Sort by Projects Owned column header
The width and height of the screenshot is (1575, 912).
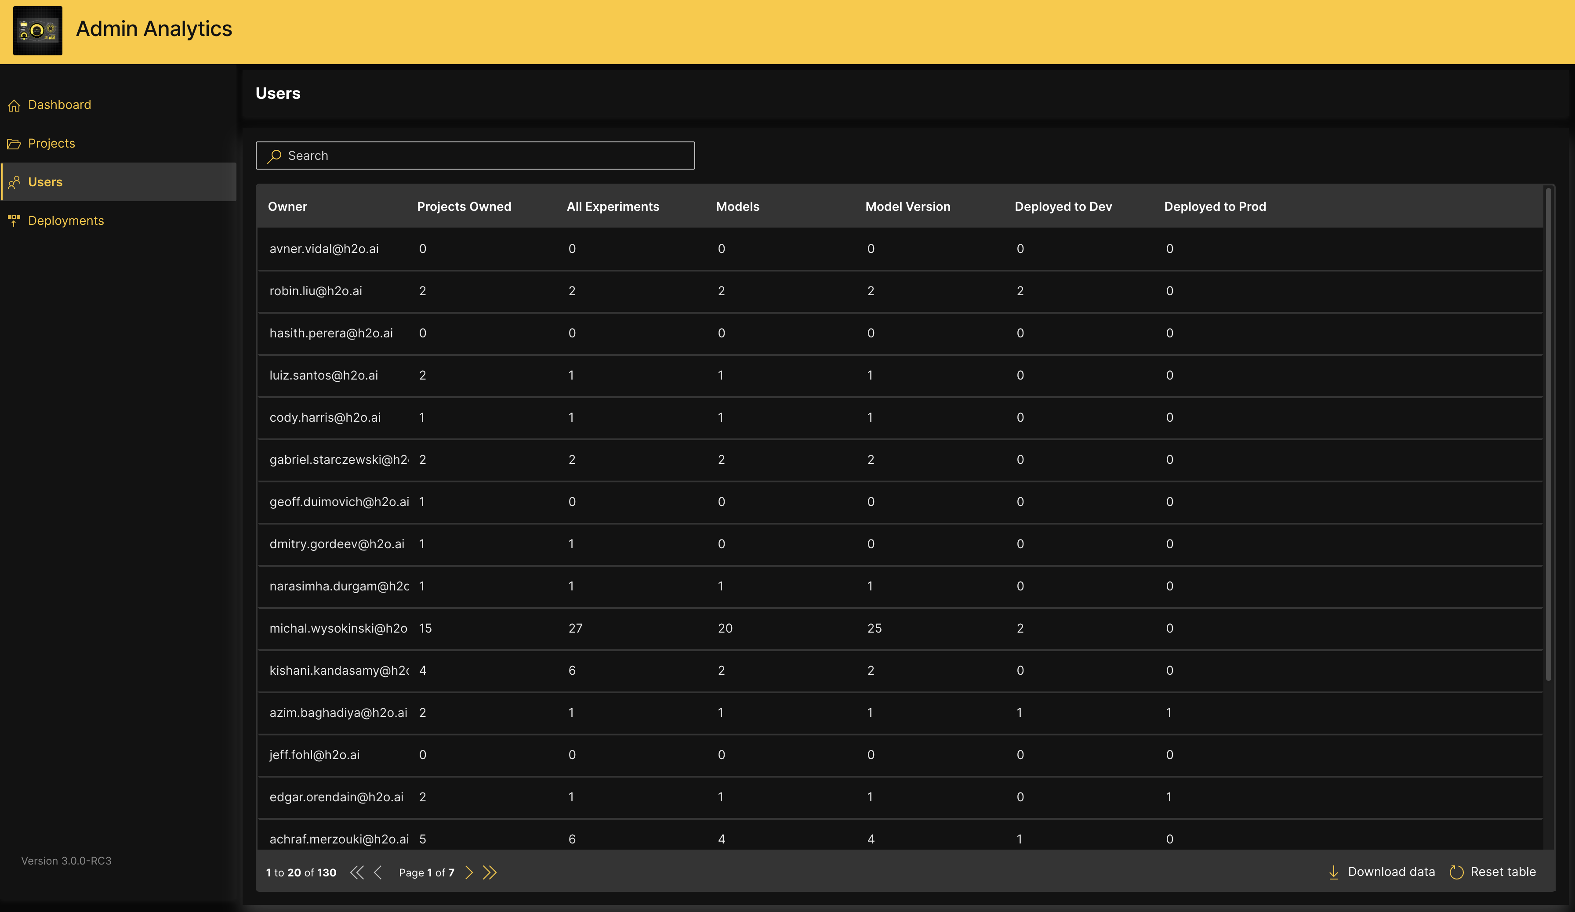click(464, 207)
